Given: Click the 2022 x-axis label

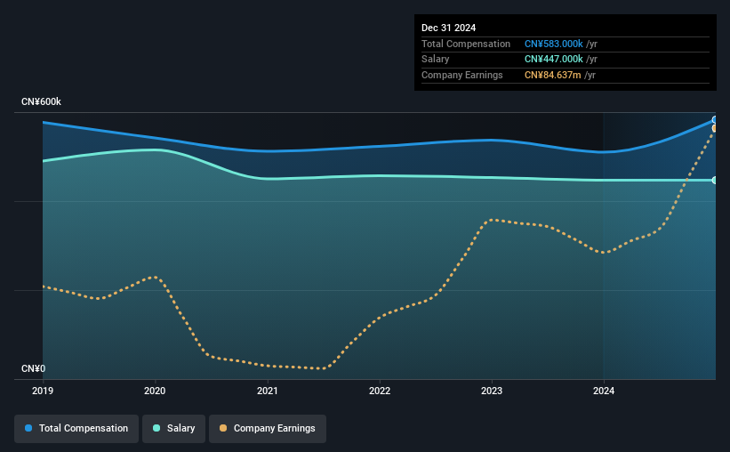Looking at the screenshot, I should tap(380, 391).
